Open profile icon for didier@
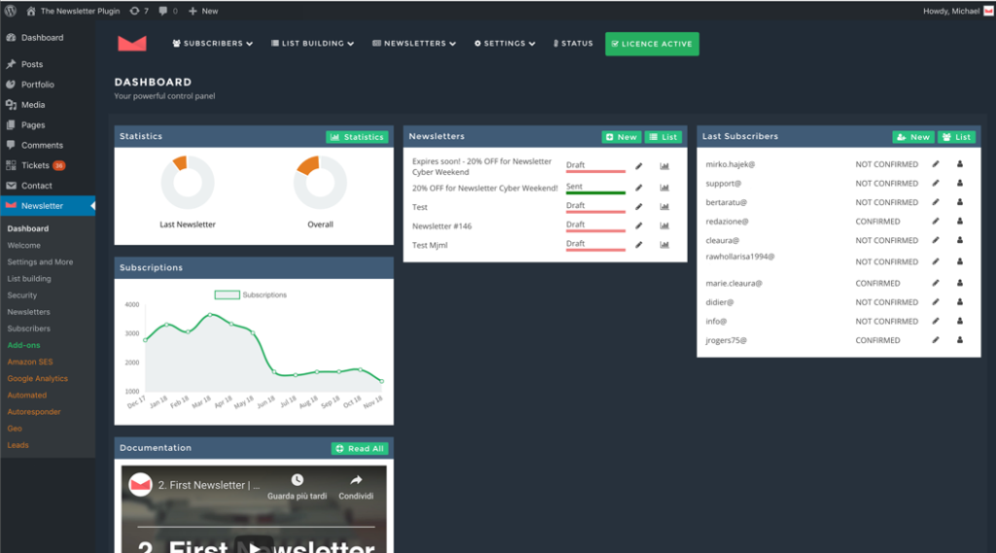Viewport: 996px width, 553px height. pos(960,302)
